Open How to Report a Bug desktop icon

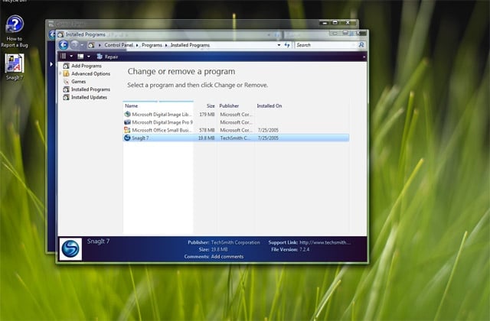tap(15, 31)
